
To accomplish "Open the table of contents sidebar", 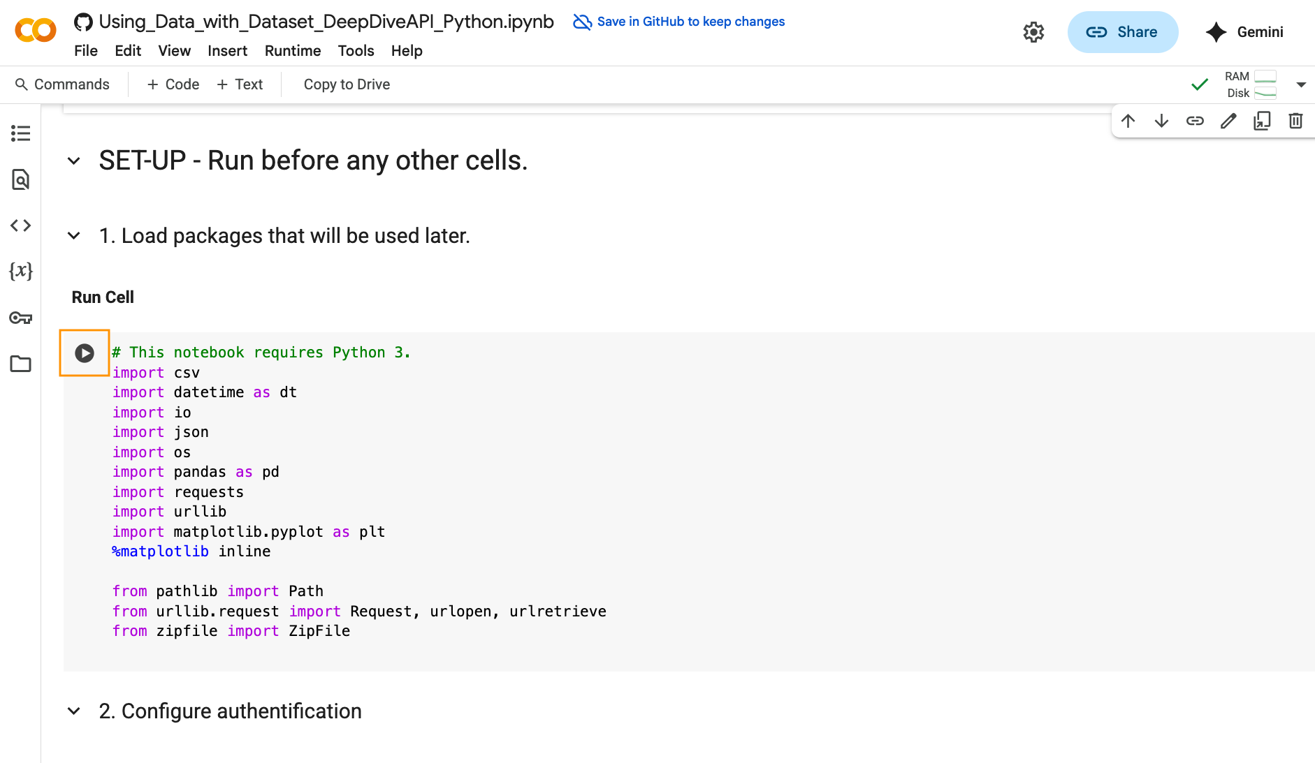I will tap(21, 133).
